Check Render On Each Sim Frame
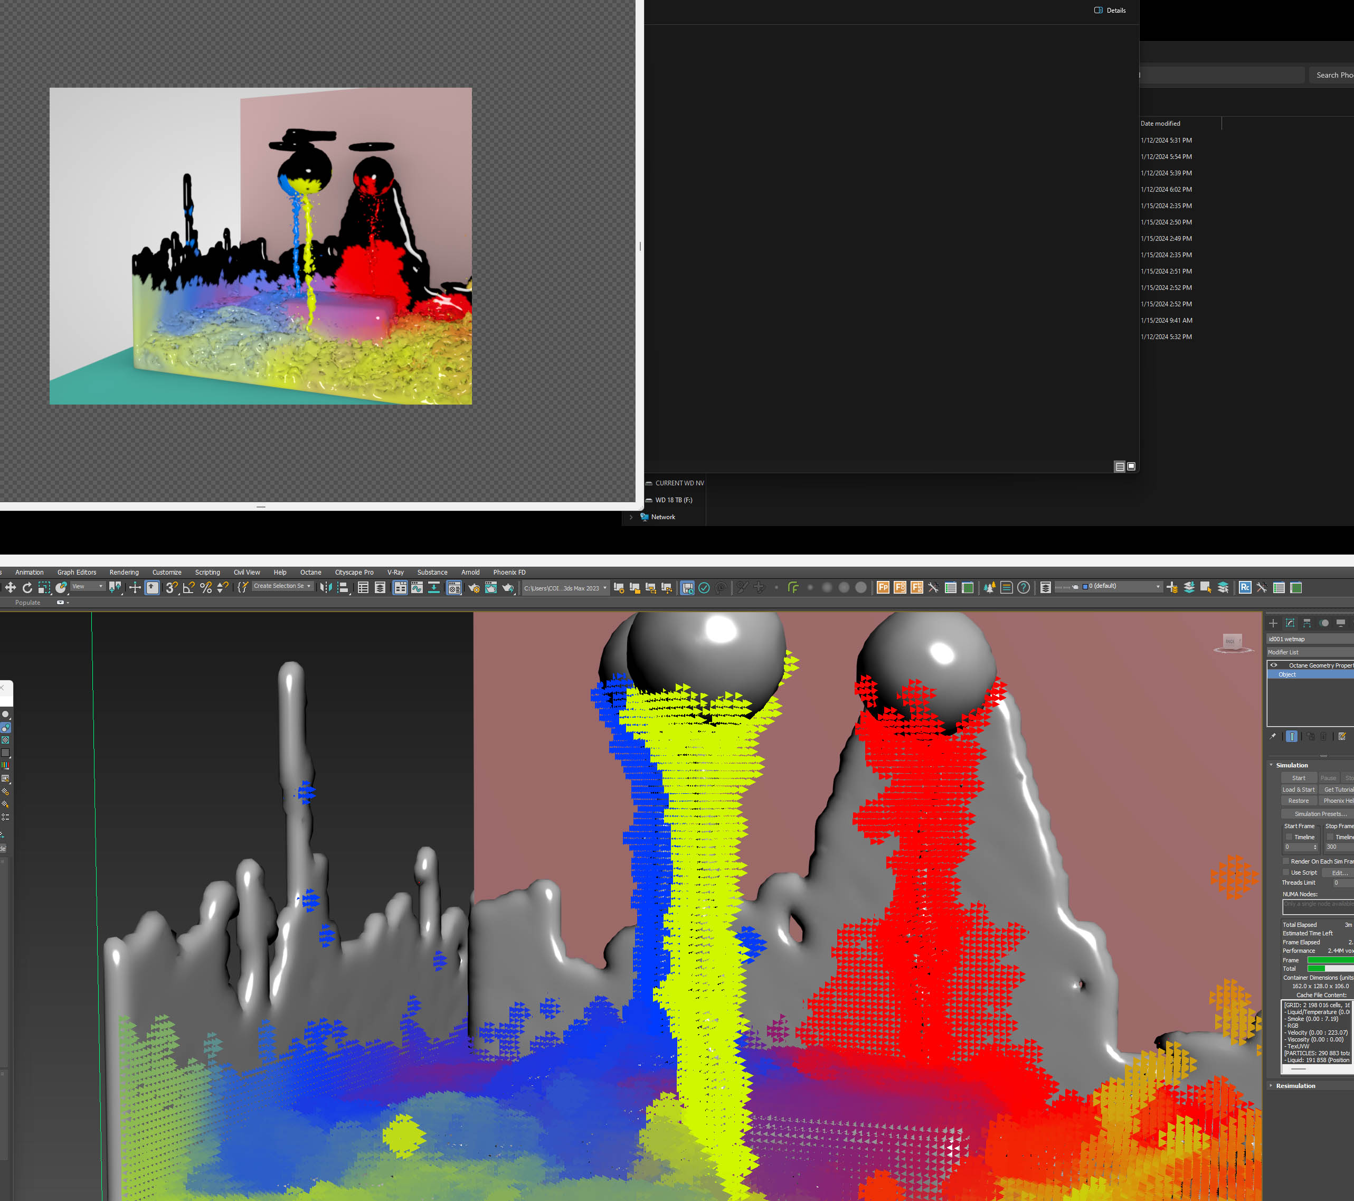This screenshot has height=1201, width=1354. pyautogui.click(x=1286, y=861)
